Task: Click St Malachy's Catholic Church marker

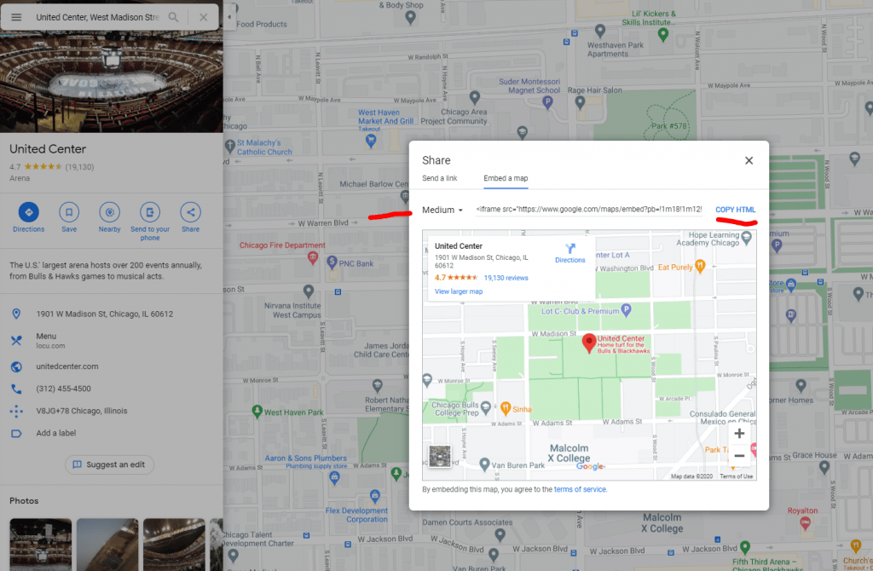Action: [x=229, y=147]
